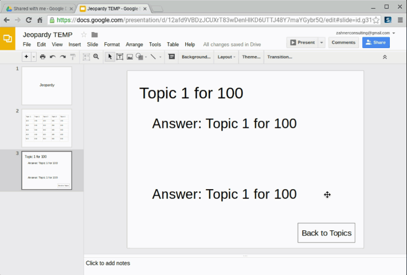Screen dimensions: 407x275
Task: Select the arrow cursor tool
Action: tap(110, 57)
